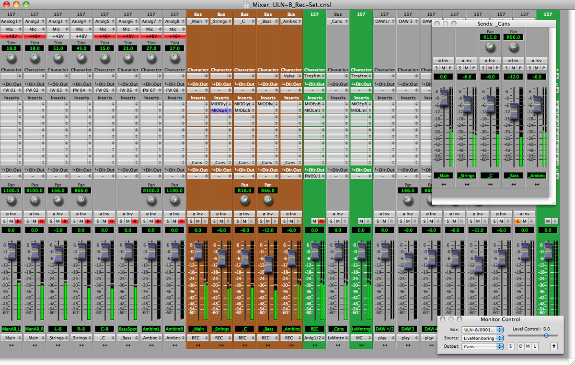Image resolution: width=575 pixels, height=365 pixels.
Task: Click the Analg4 channel Trim knob
Action: (x=81, y=58)
